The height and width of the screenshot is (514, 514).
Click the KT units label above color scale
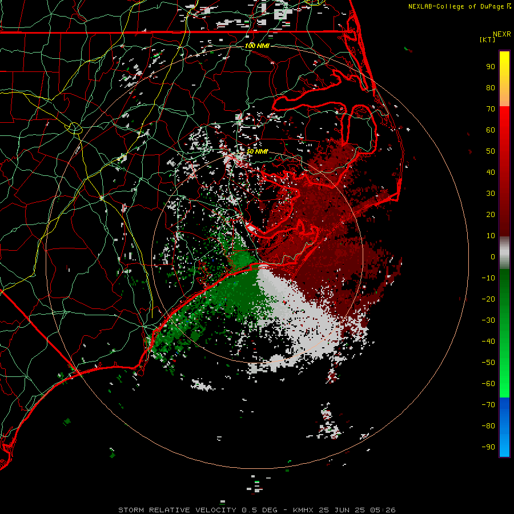coord(487,39)
